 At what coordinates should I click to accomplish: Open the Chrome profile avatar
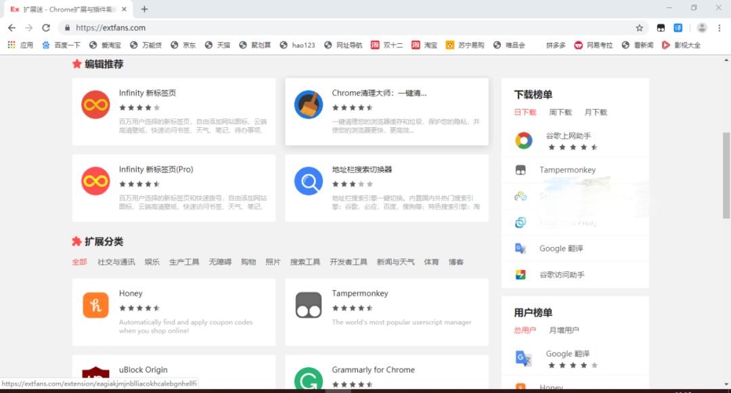(702, 28)
